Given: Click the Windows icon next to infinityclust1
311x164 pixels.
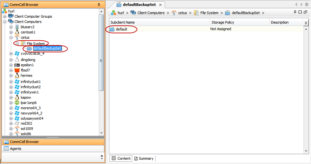Looking at the screenshot, I should pos(17,82).
